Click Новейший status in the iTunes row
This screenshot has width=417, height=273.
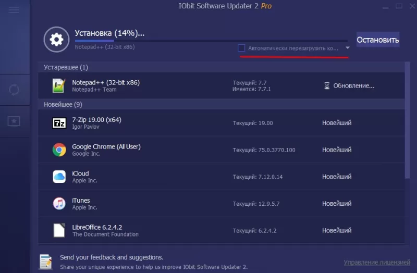tap(337, 203)
